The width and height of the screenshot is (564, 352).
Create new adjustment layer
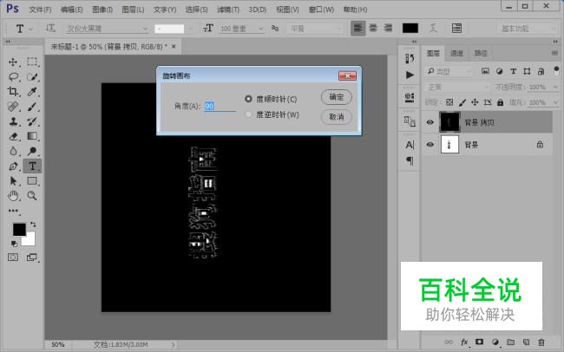(495, 342)
